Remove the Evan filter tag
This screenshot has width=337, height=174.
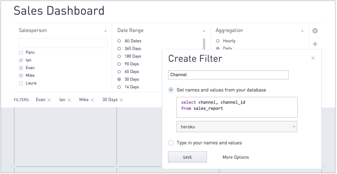tap(49, 100)
